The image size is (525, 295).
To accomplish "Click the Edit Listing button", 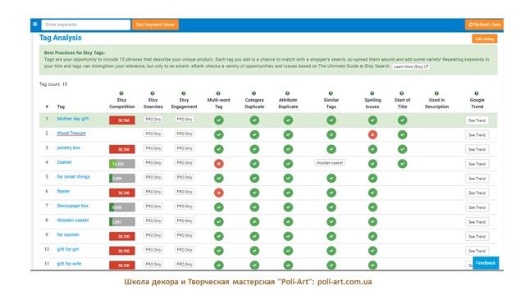I will point(485,39).
